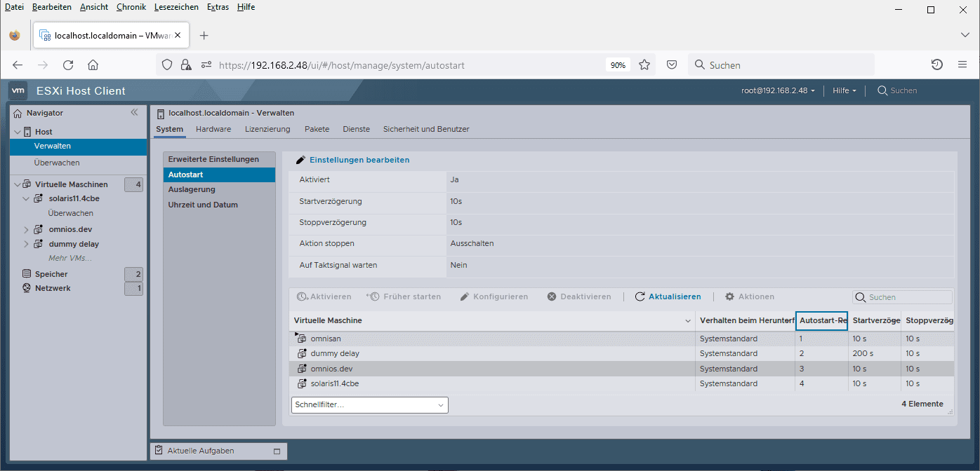Open the Lesezeichen menu
Image resolution: width=980 pixels, height=471 pixels.
point(176,7)
